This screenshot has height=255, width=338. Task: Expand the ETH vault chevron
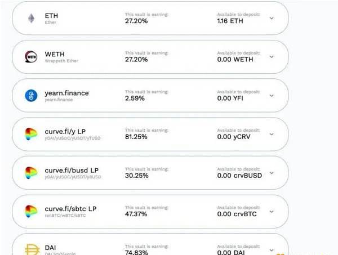(x=272, y=18)
